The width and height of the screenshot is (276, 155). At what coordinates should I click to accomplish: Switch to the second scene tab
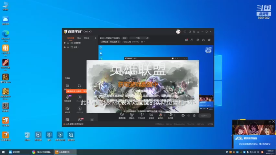tap(79, 38)
